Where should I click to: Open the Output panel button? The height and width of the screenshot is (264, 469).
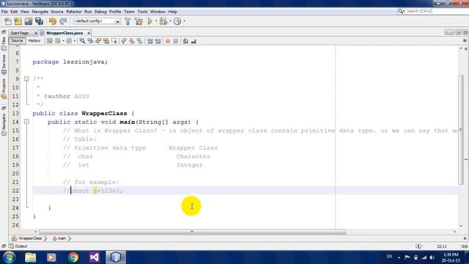coord(18,246)
